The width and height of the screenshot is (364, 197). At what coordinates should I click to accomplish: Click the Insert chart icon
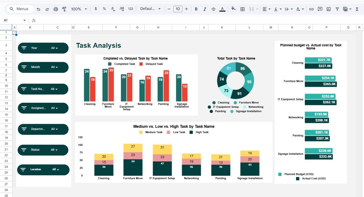(x=328, y=9)
